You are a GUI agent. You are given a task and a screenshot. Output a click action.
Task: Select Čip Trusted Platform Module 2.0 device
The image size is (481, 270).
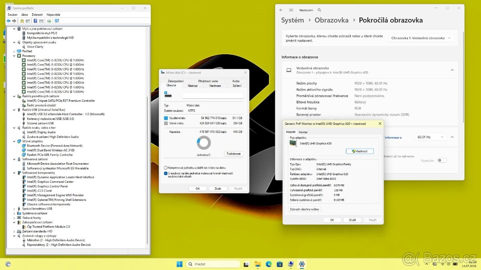click(x=49, y=226)
